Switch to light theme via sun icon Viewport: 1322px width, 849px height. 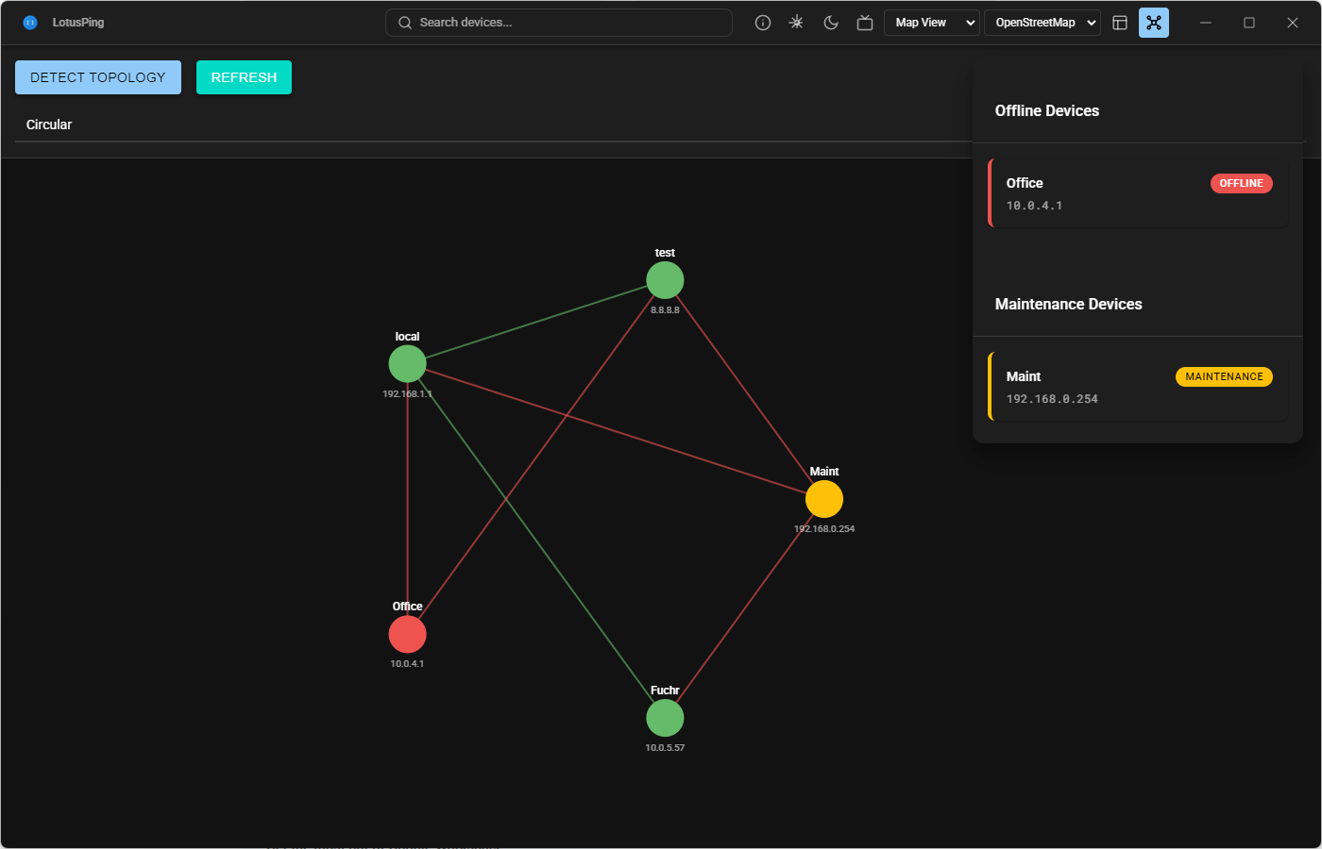[x=796, y=22]
